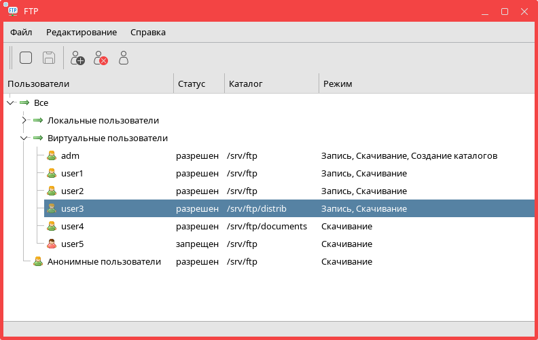Select the user1 row
538x340 pixels.
[72, 173]
